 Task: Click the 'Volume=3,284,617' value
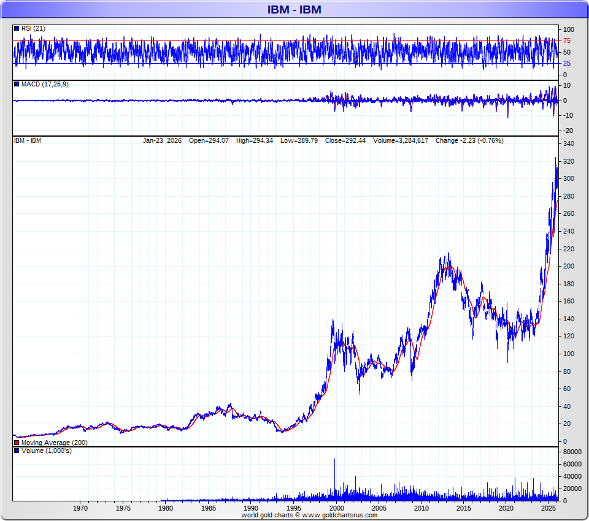(401, 140)
